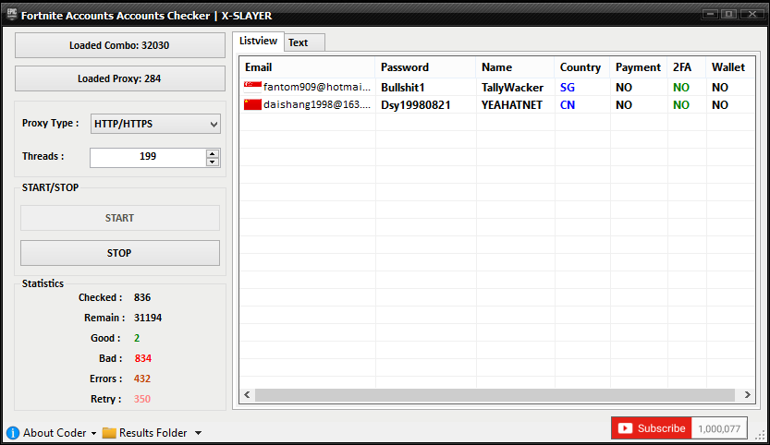Sort by the Country column header
Screen dimensions: 770x445
point(582,67)
